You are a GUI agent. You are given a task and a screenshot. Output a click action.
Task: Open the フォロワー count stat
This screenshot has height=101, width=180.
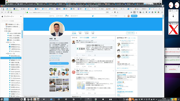click(87, 33)
